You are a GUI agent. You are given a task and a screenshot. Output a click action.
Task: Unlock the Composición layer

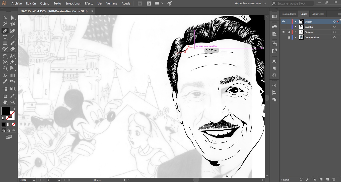point(289,37)
